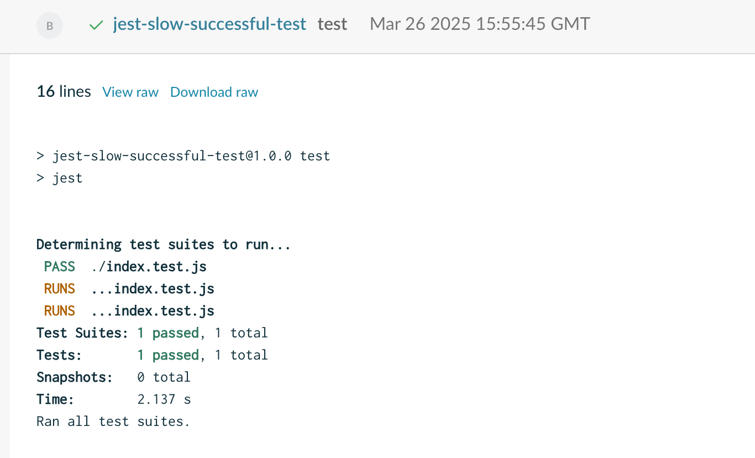The image size is (755, 458).
Task: Click the circular avatar labeled B
Action: pyautogui.click(x=49, y=25)
